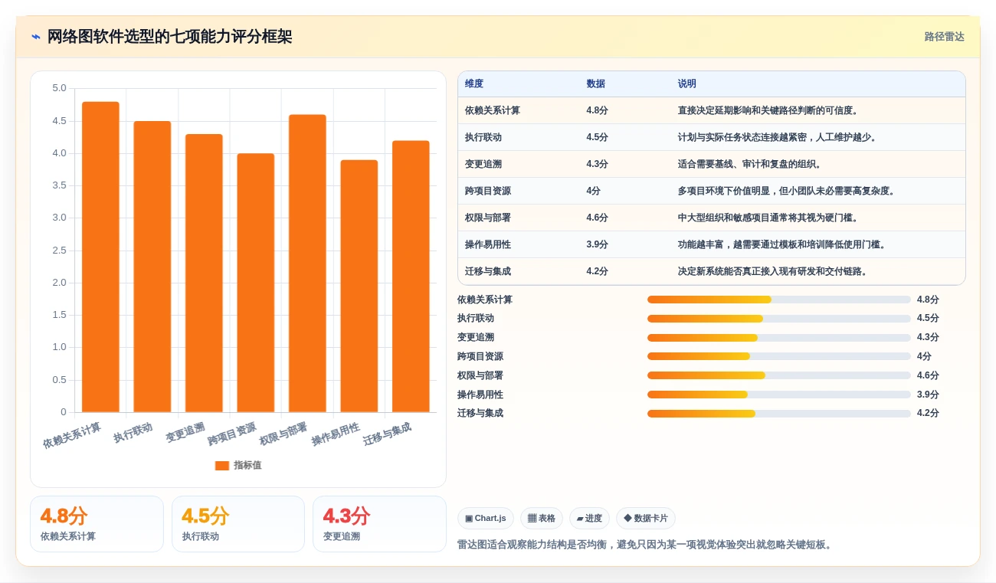
Task: Click the 数据卡片 tag chip
Action: [646, 519]
